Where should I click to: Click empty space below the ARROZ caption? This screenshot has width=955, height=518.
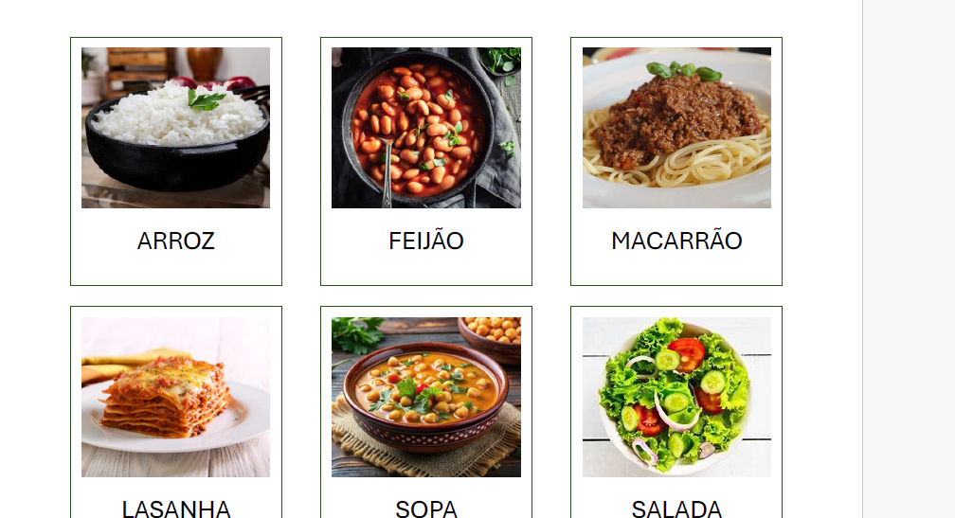pyautogui.click(x=176, y=269)
